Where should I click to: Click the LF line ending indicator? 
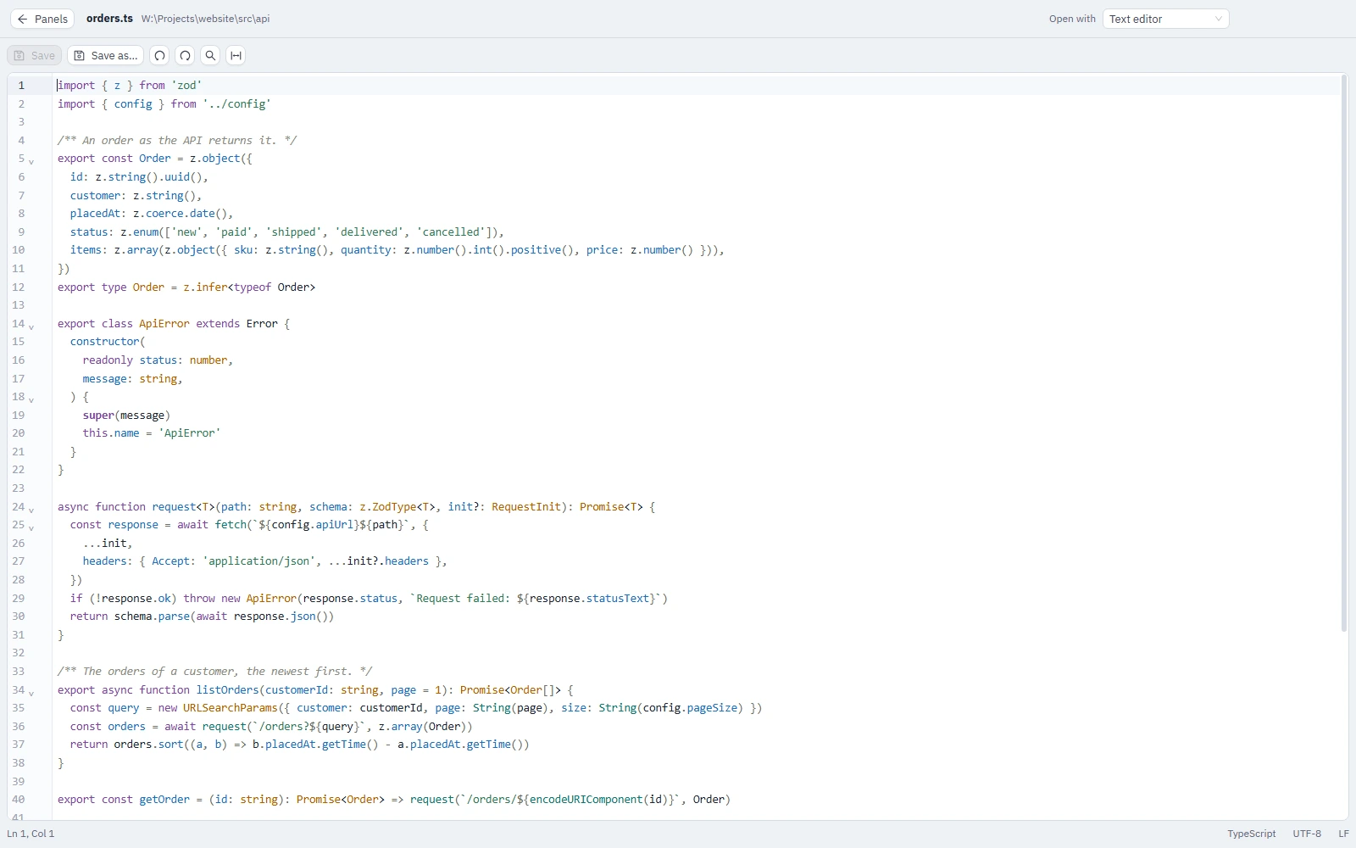click(1343, 834)
